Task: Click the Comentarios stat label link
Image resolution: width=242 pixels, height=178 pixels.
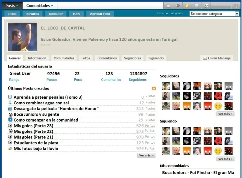Action: click(x=111, y=80)
